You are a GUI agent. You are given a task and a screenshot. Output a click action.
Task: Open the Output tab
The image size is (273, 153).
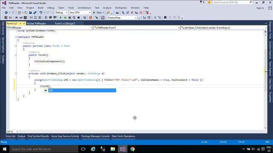point(21,136)
